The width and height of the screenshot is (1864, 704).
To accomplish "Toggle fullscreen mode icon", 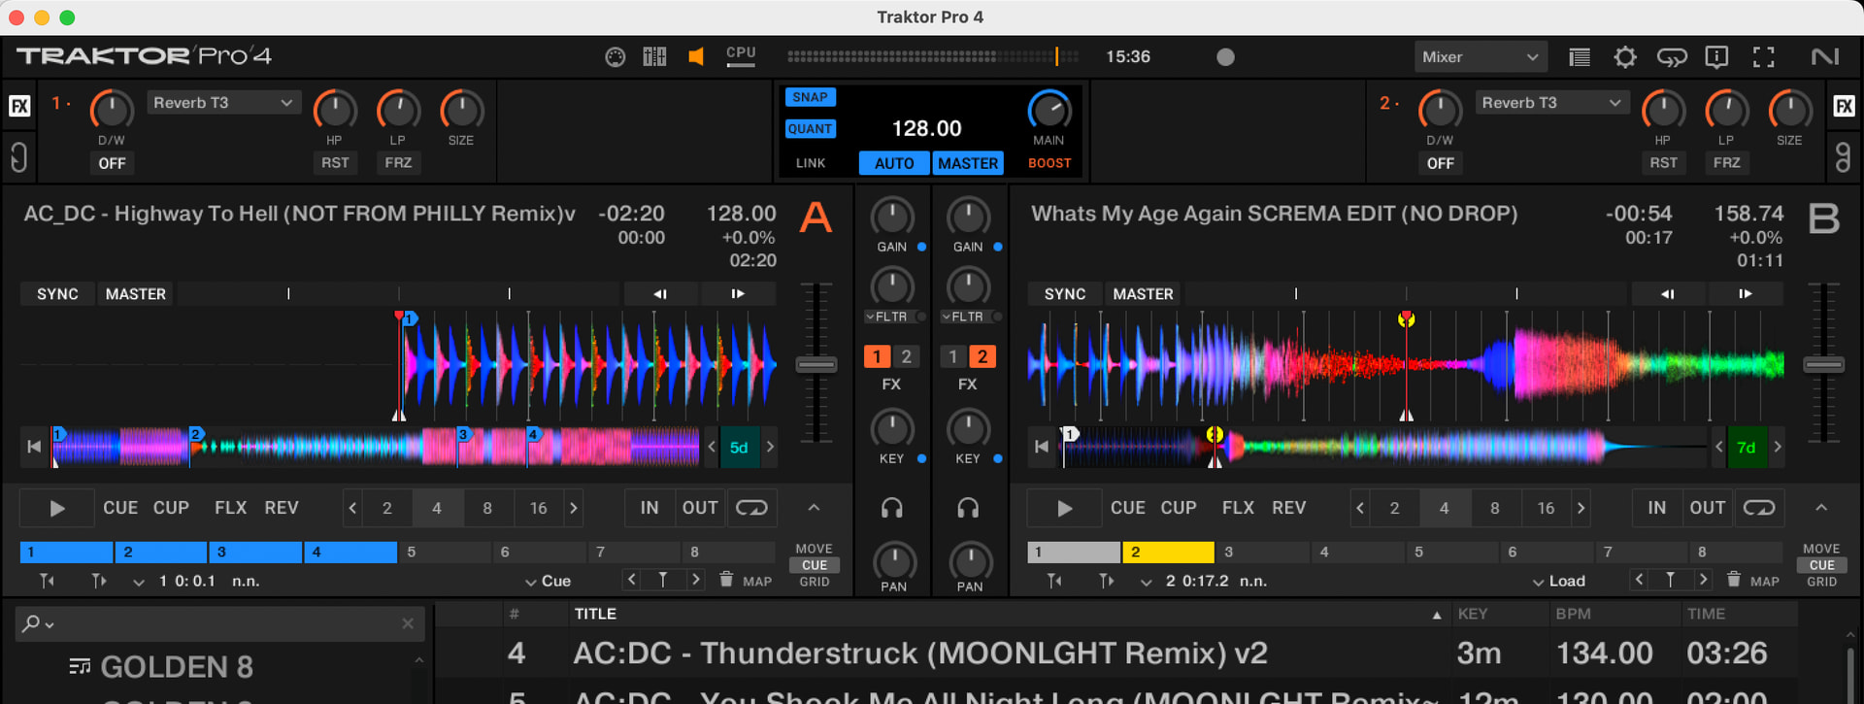I will (x=1763, y=57).
